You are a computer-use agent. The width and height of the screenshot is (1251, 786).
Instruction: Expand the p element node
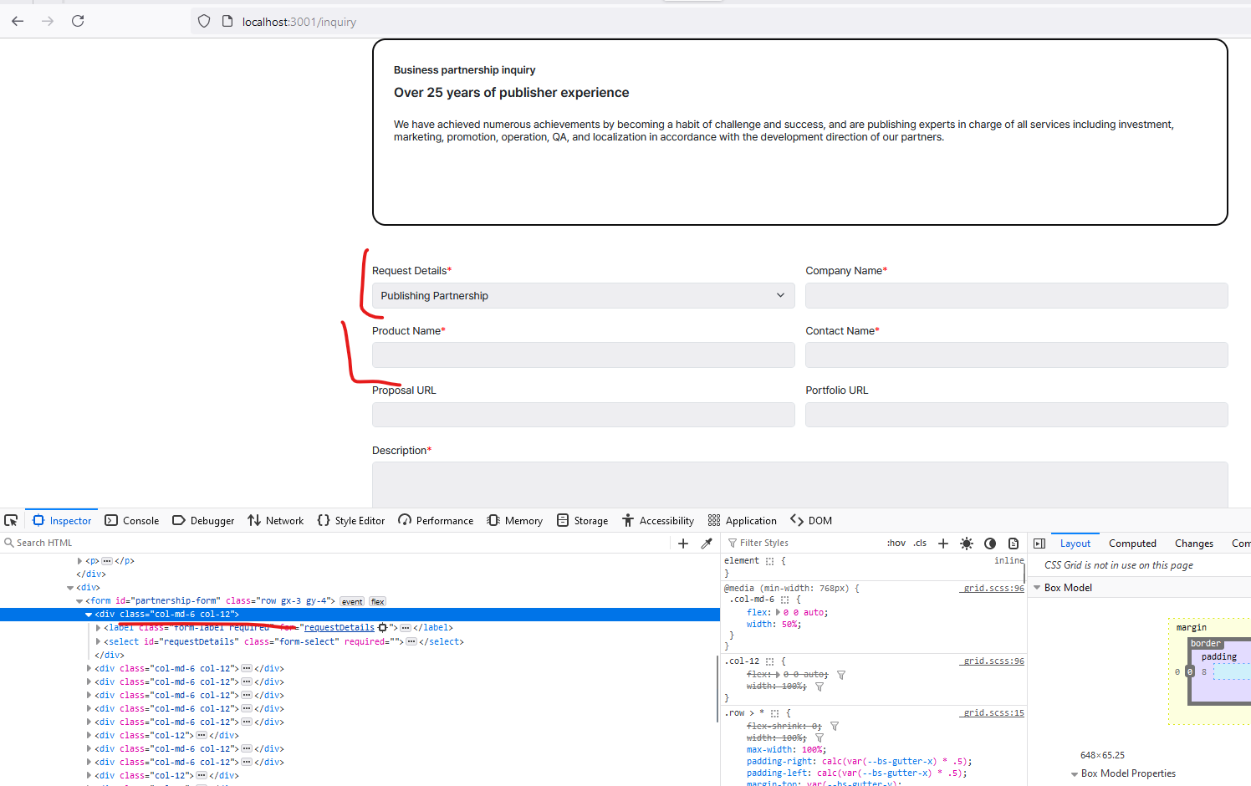79,561
